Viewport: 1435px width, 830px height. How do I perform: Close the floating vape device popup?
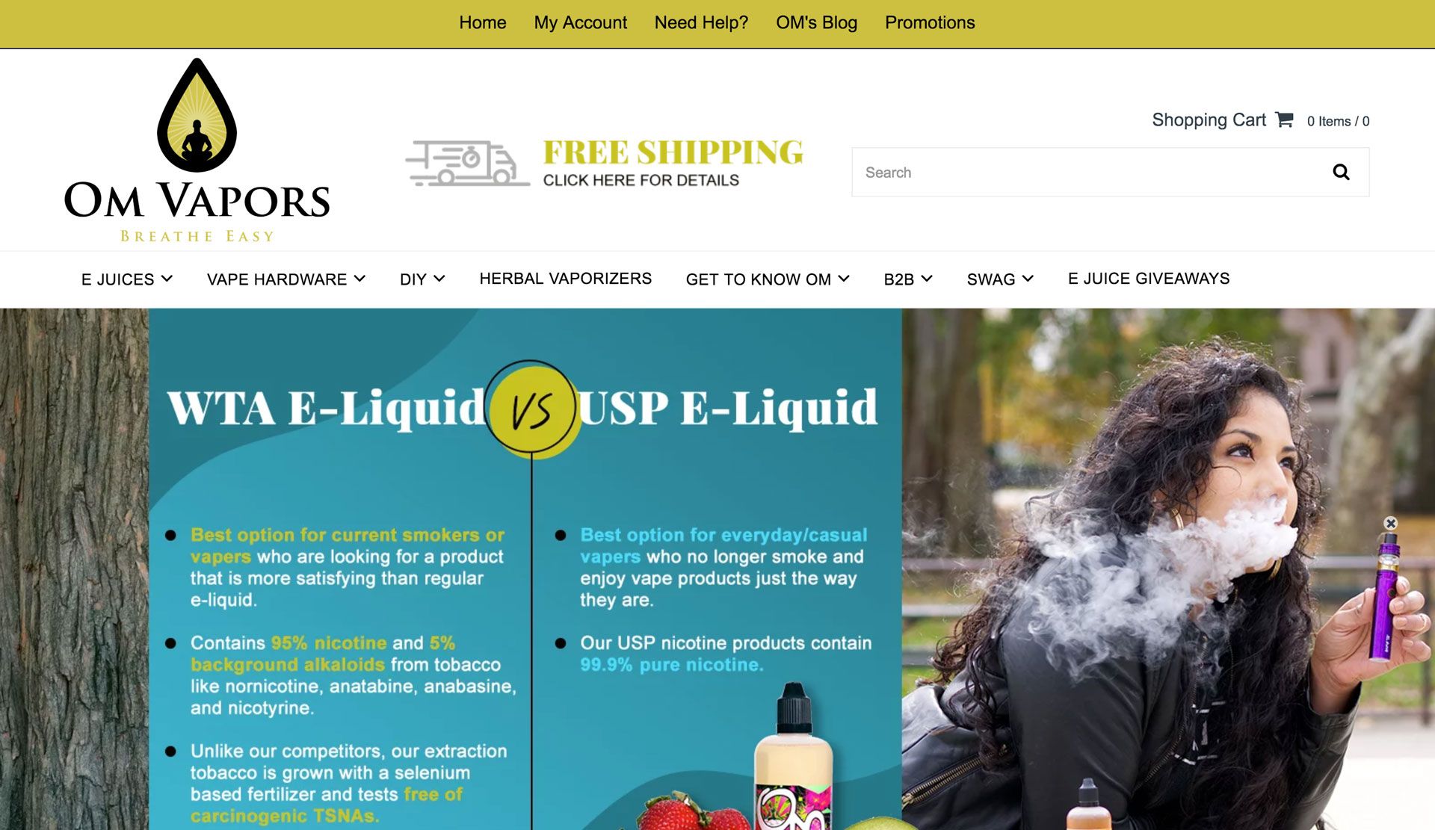point(1390,524)
